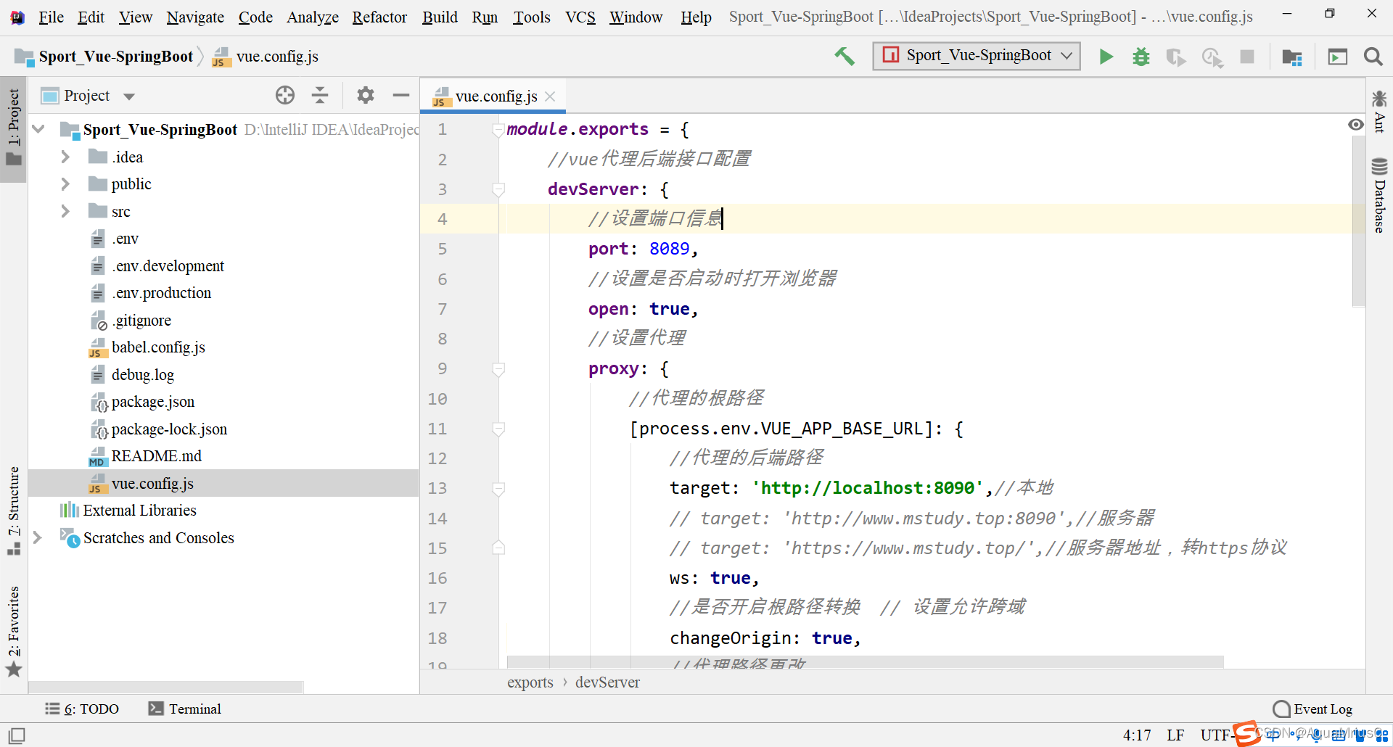Screen dimensions: 1393x747
Task: Expand Scratches and Consoles node
Action: point(38,537)
